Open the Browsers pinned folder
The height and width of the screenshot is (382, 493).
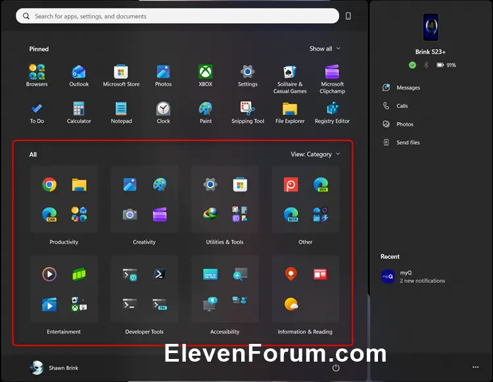coord(37,76)
